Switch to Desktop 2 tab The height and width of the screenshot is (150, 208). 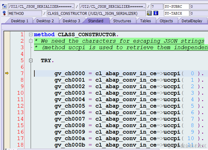pyautogui.click(x=45, y=21)
